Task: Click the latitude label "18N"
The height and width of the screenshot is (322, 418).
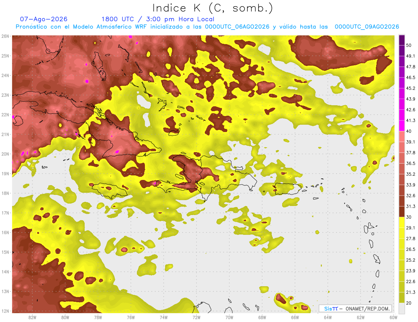Action: [5, 193]
